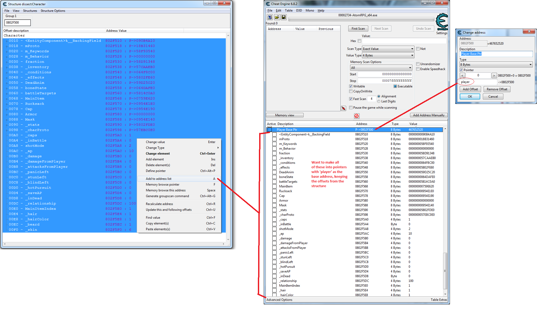Click the black arrow pointer icon near Fast Scan
Viewport: 537px width, 315px height.
tap(343, 108)
